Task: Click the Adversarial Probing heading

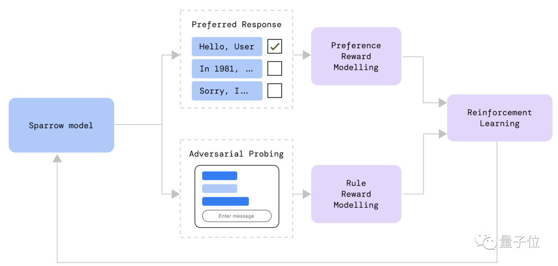Action: click(x=236, y=154)
